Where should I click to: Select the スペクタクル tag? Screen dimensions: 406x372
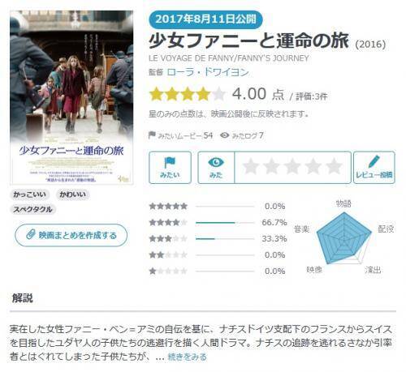[x=32, y=209]
